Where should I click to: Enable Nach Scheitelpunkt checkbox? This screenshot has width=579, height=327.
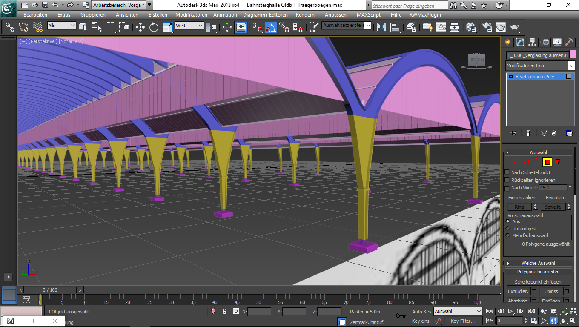tap(507, 172)
